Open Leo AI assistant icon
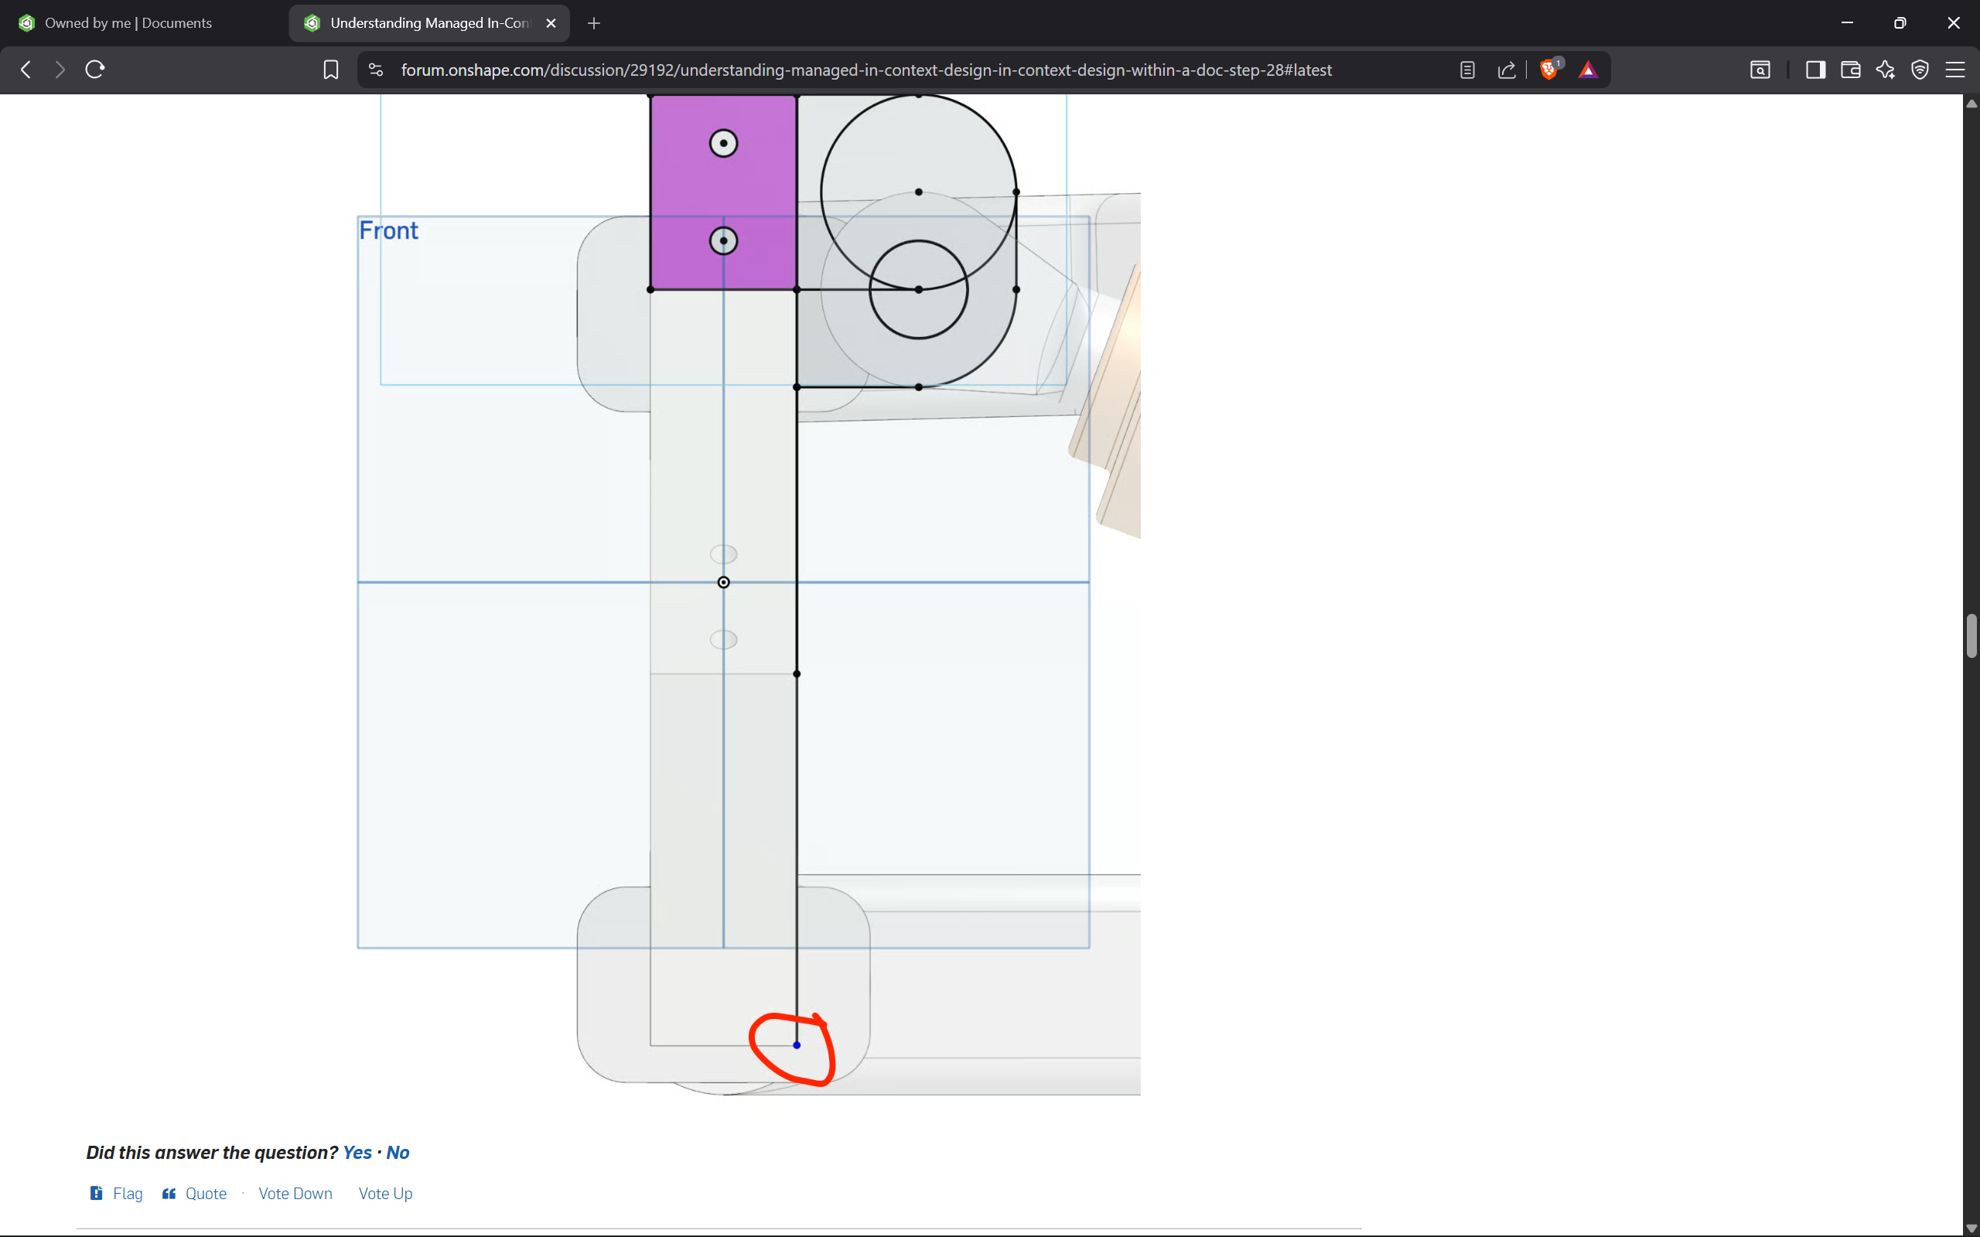 tap(1885, 70)
